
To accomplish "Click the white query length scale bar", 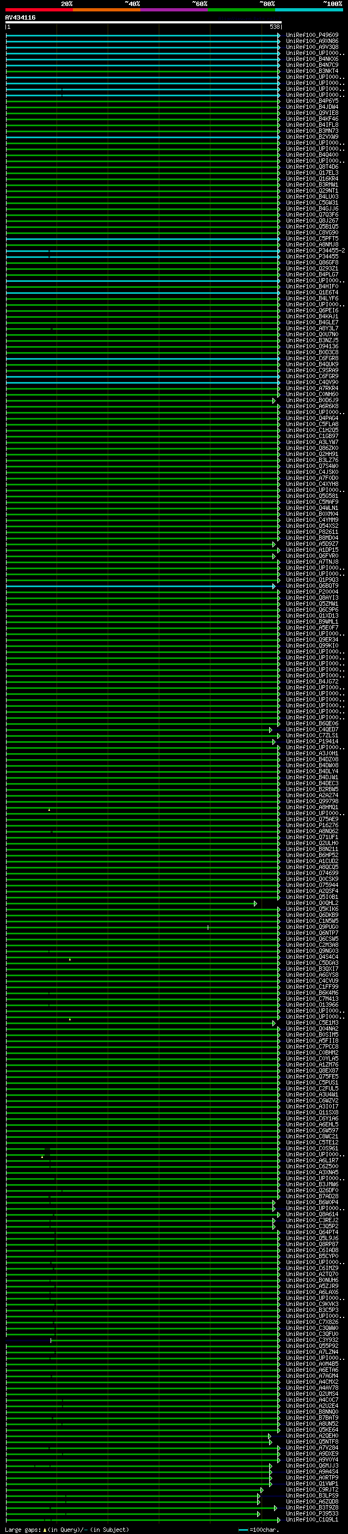I will pos(144,23).
